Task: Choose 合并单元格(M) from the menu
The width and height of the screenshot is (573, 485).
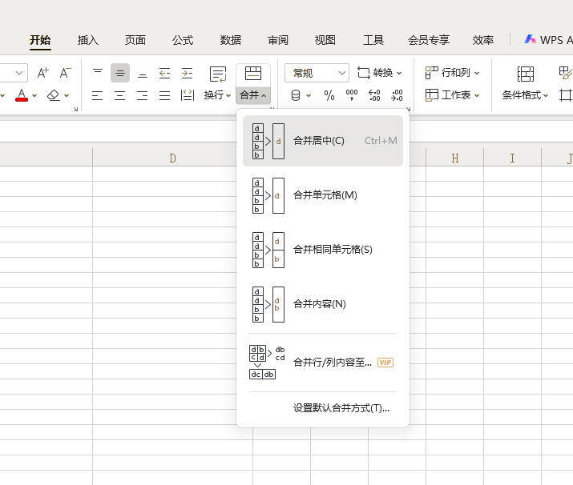Action: tap(323, 195)
